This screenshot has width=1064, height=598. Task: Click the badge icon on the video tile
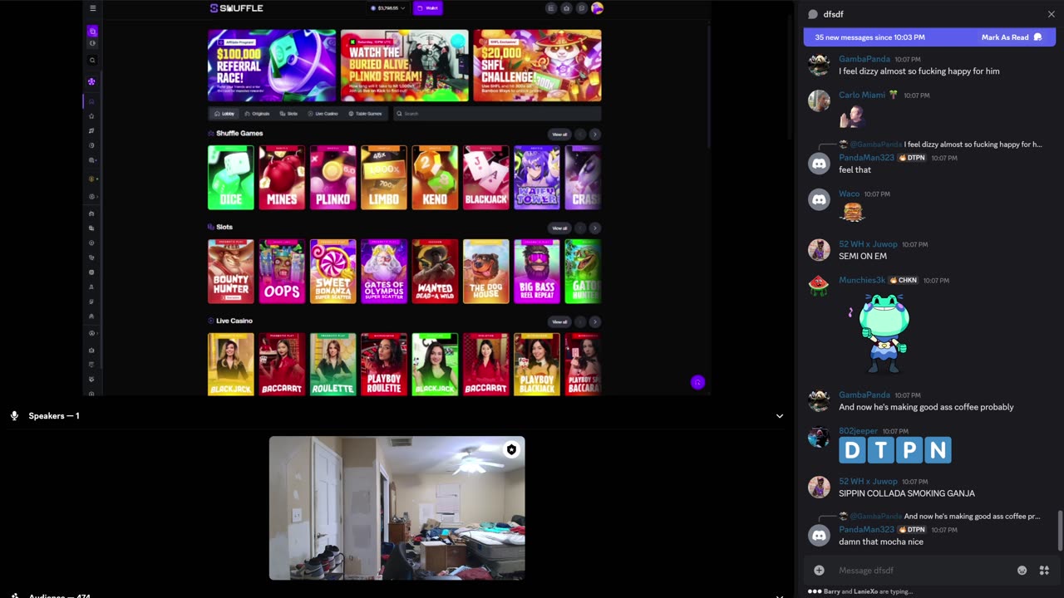pyautogui.click(x=511, y=449)
